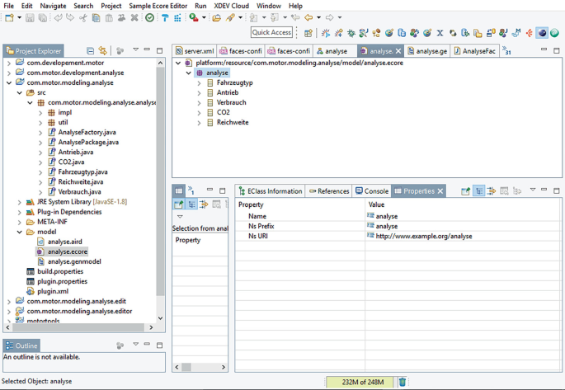Open the XDEV Cloud menu
The width and height of the screenshot is (565, 390).
pyautogui.click(x=231, y=6)
